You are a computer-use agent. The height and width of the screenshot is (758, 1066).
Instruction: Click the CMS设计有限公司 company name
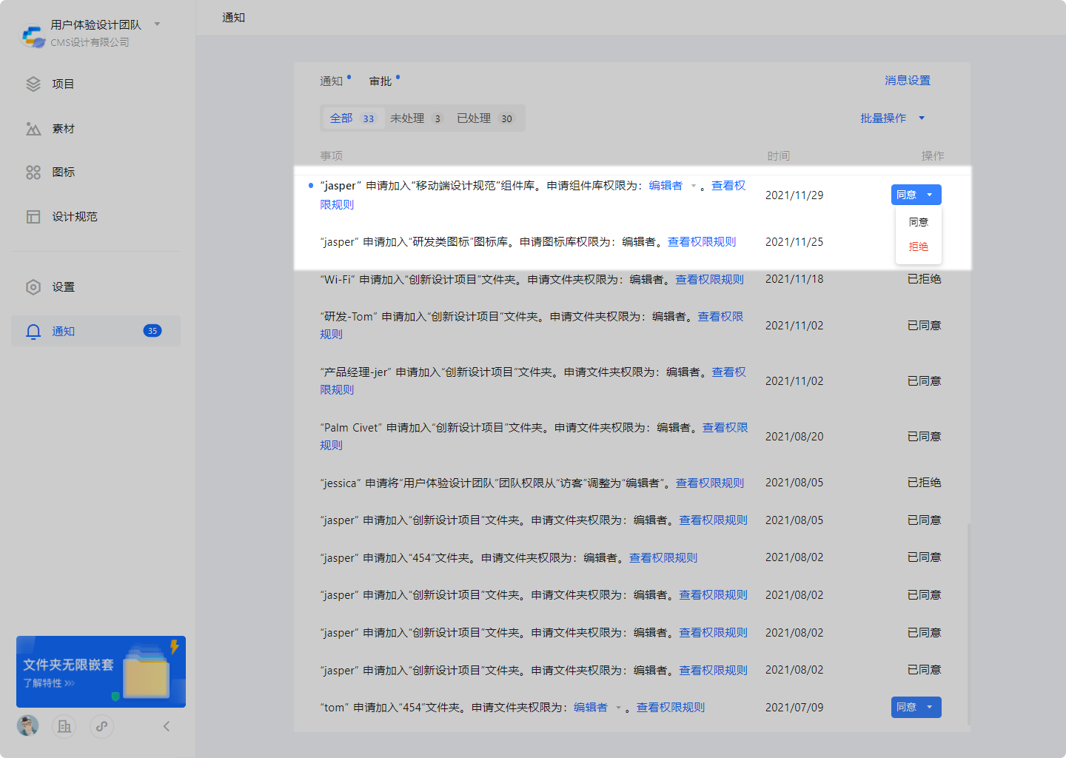90,42
